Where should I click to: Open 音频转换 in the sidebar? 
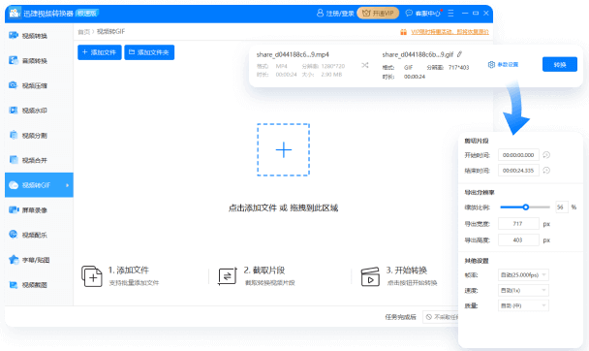pyautogui.click(x=39, y=60)
